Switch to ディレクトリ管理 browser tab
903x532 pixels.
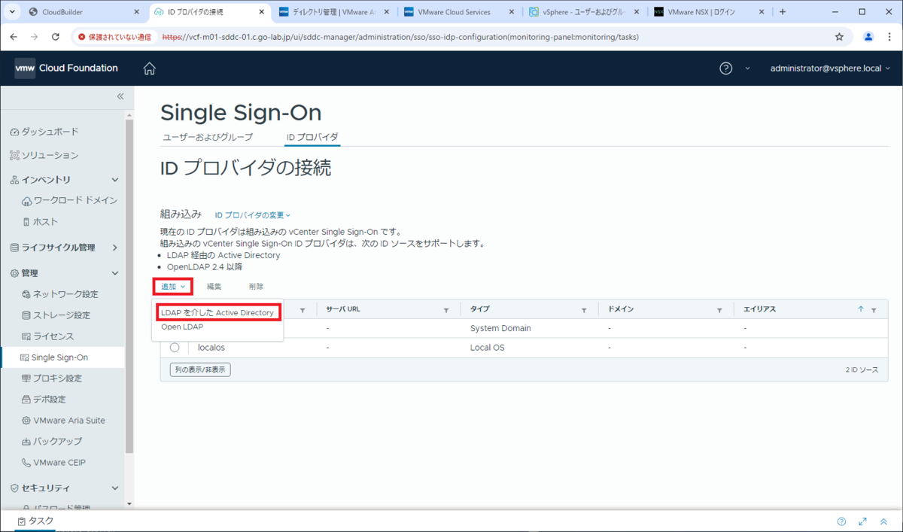tap(333, 12)
